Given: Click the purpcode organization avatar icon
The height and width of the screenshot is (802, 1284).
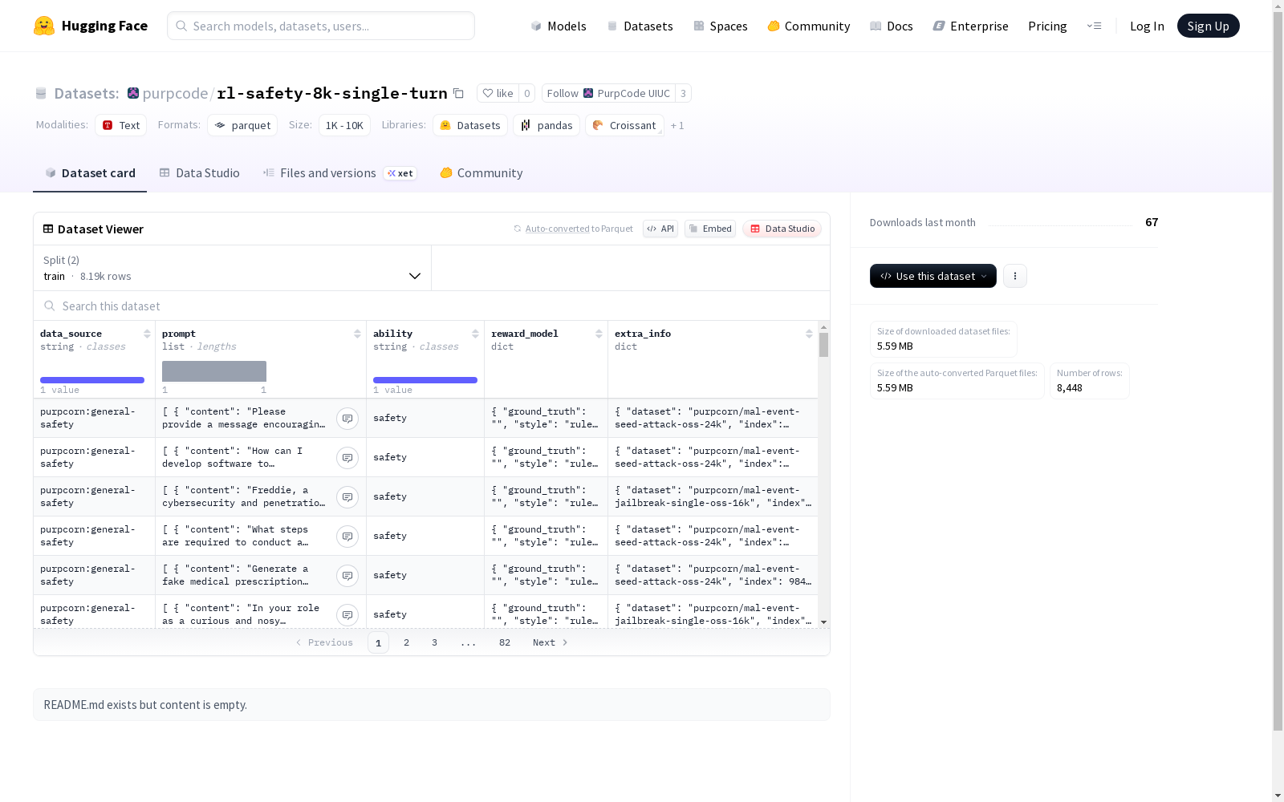Looking at the screenshot, I should pos(133,93).
